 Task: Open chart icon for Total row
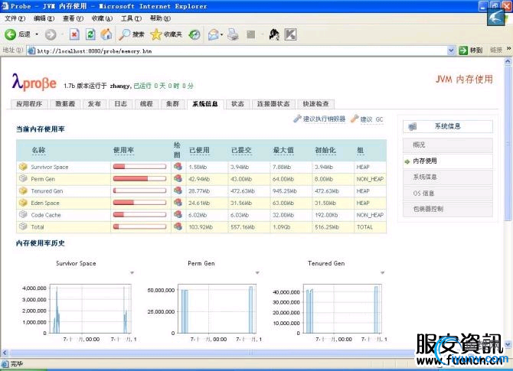point(178,226)
